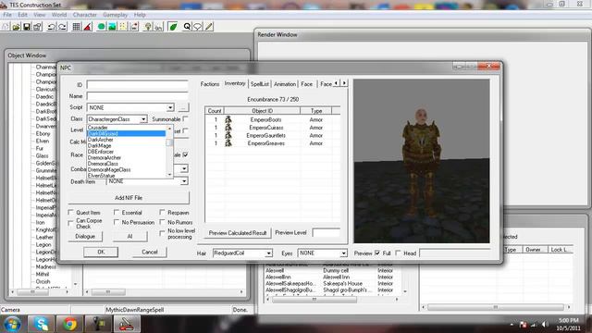Check the Respawn checkbox
This screenshot has width=592, height=333.
point(162,212)
